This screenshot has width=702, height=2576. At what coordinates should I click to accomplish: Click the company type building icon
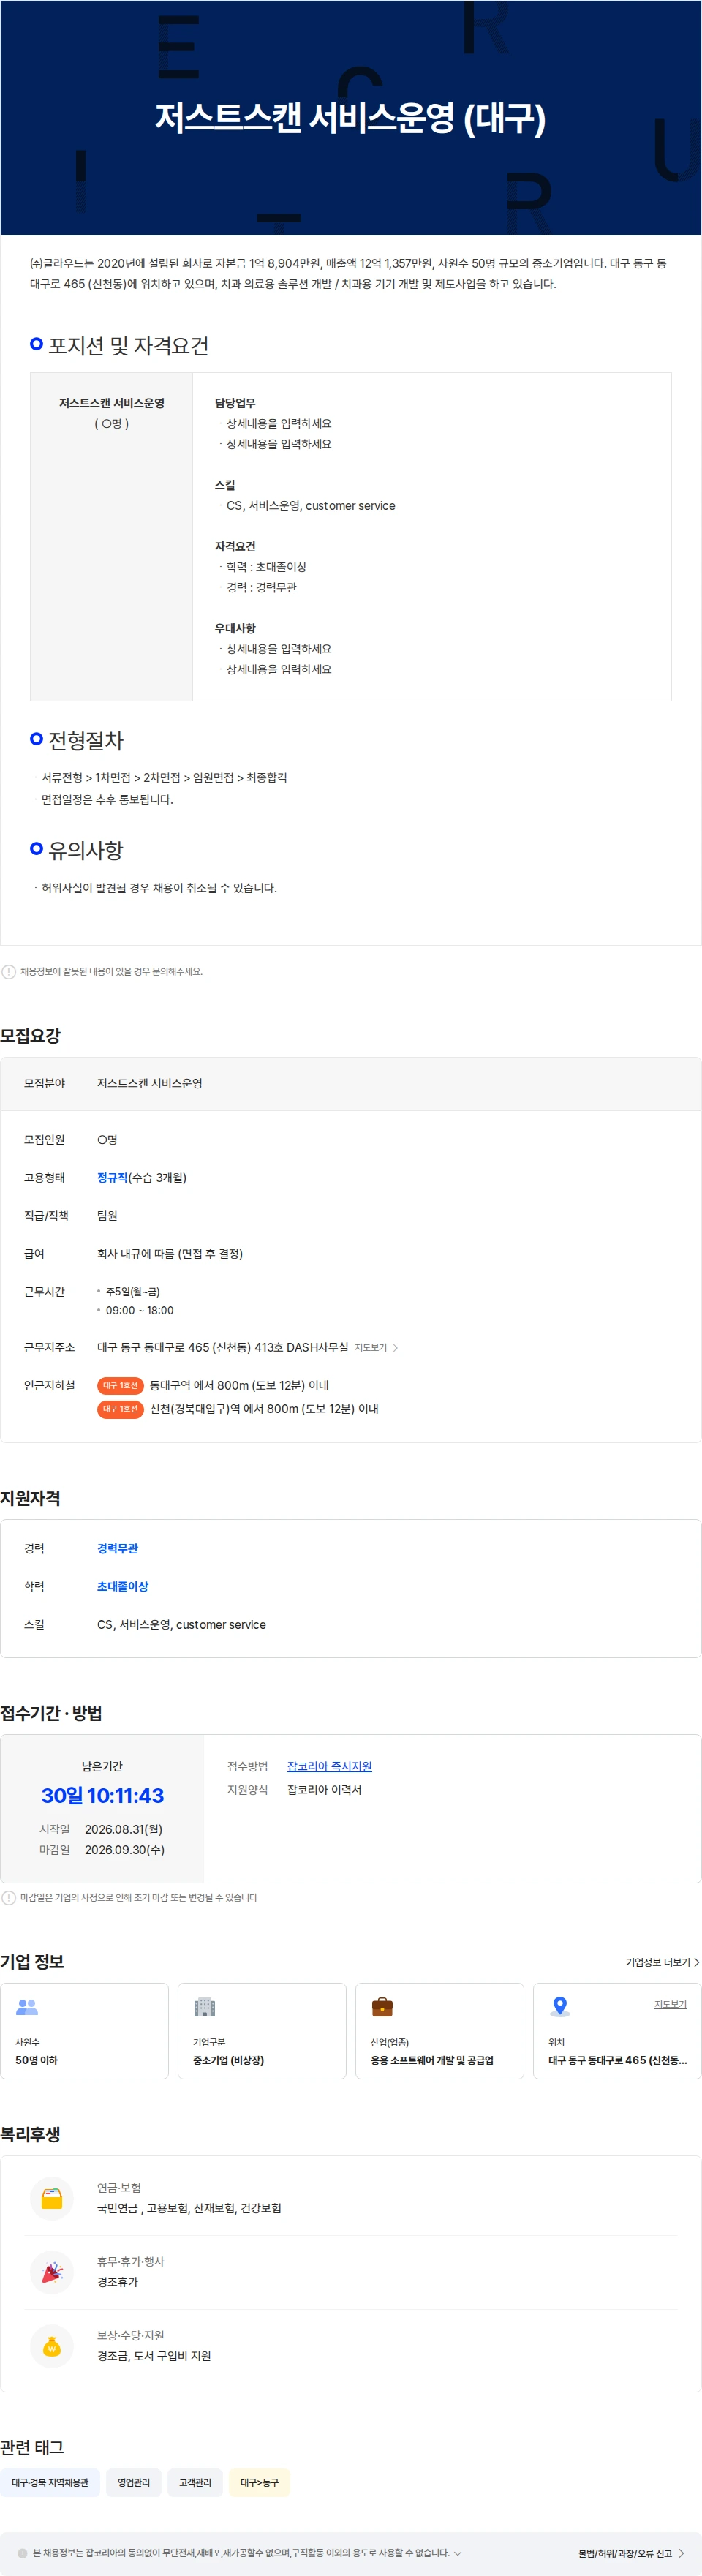click(204, 2006)
